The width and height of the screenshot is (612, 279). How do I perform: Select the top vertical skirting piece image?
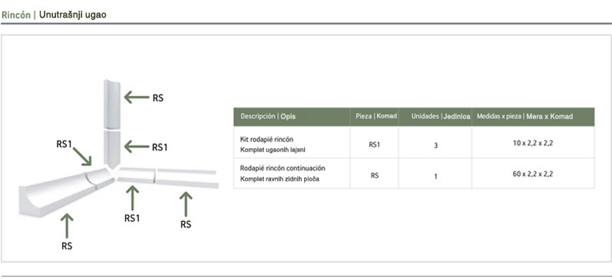112,104
